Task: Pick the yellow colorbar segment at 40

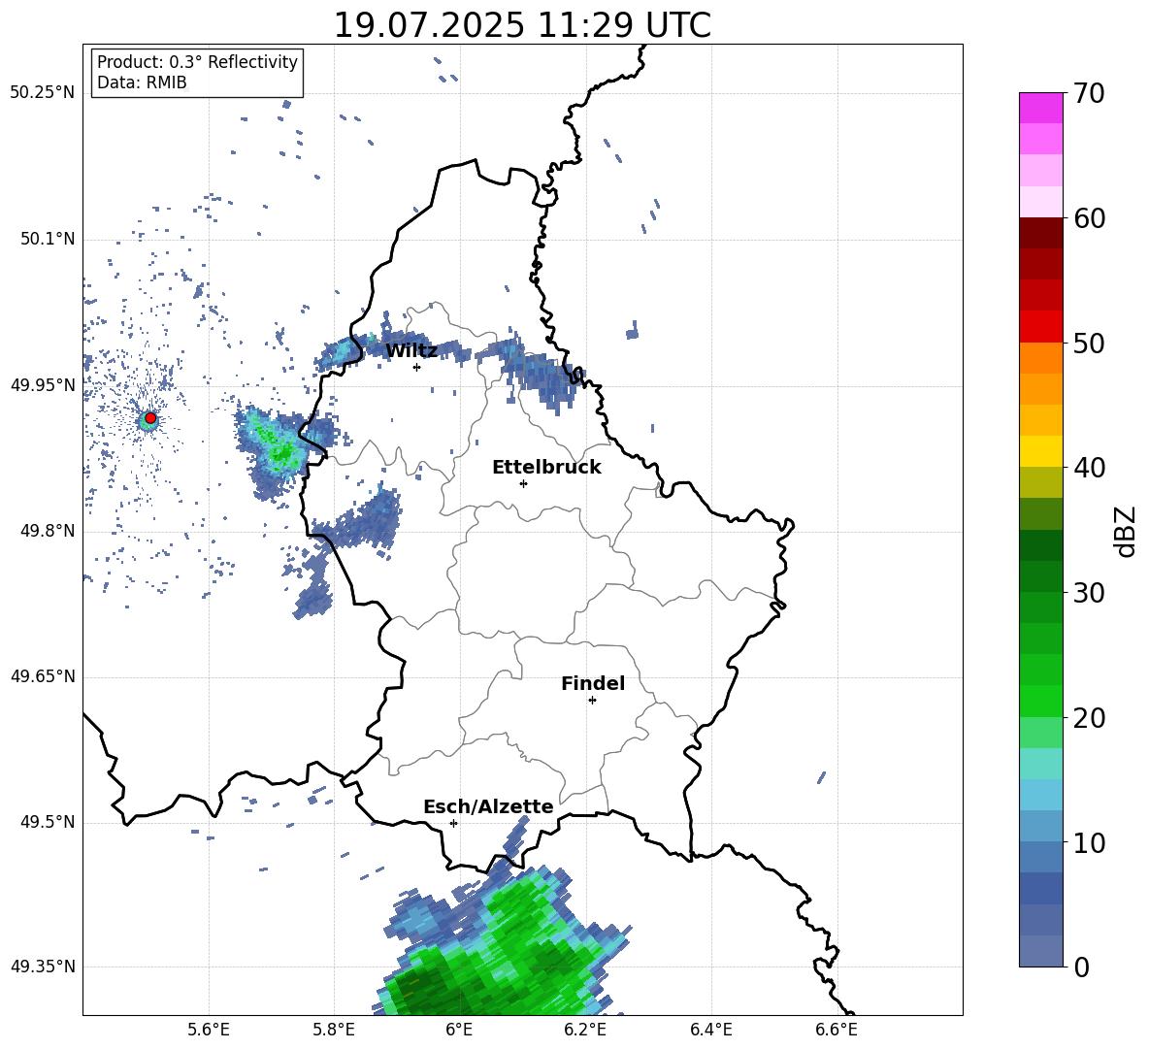Action: coord(1040,452)
